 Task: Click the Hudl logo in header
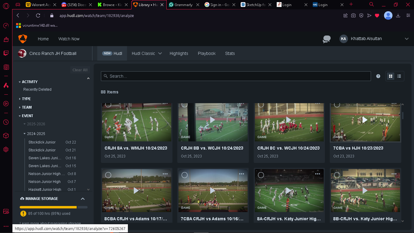23,39
